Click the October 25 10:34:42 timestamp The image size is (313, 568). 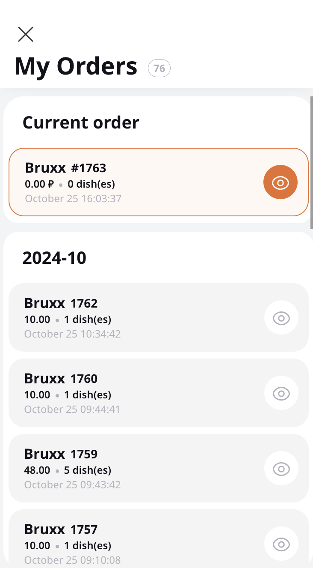click(x=72, y=334)
